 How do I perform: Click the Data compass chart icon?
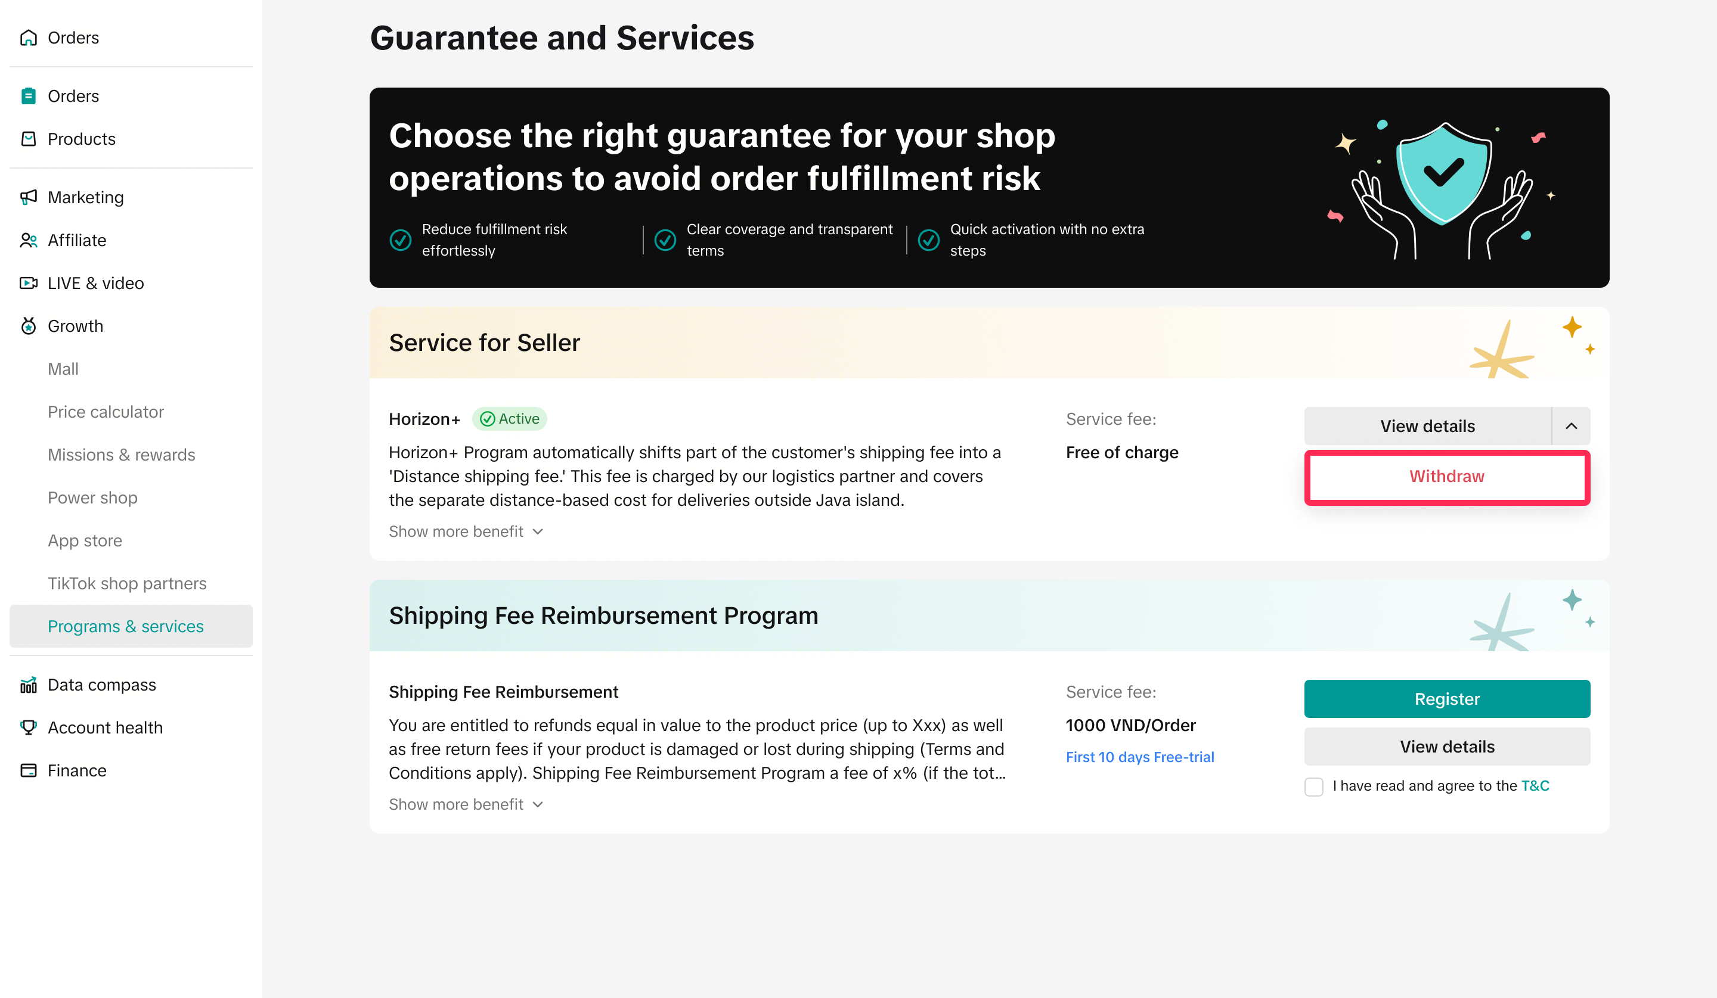click(x=29, y=685)
